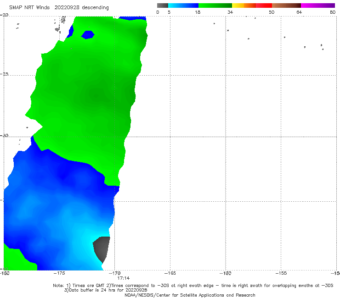Click the NOAA/NESDIS credit line

coord(190,295)
